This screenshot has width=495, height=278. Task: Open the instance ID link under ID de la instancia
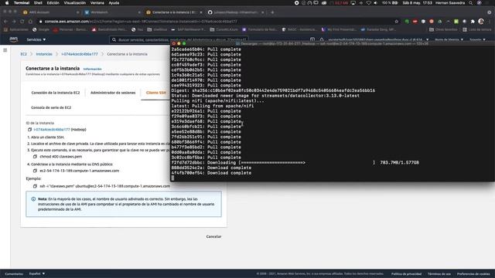coord(52,130)
